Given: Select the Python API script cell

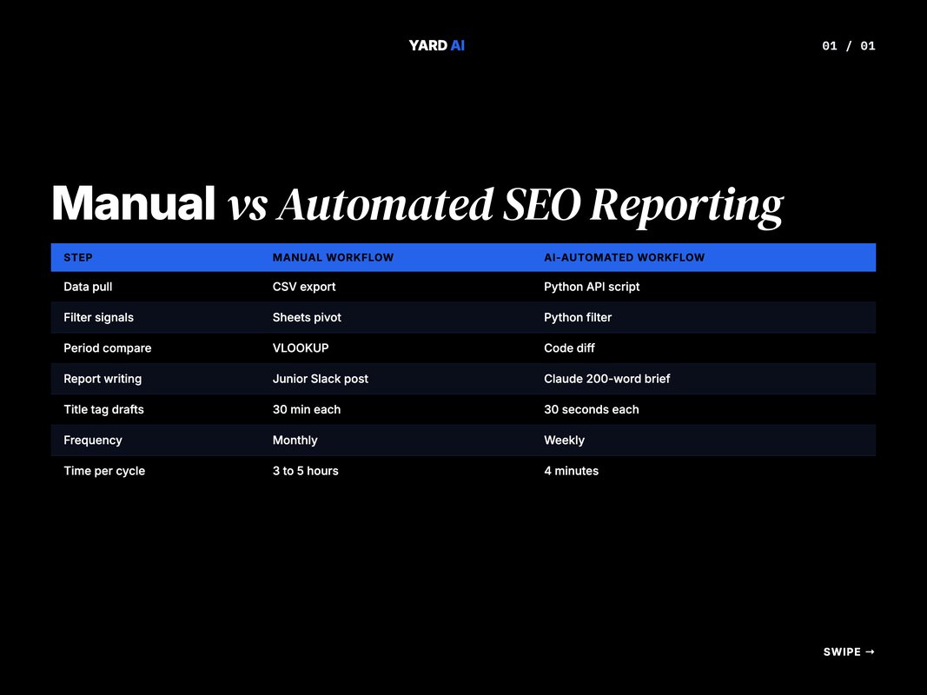Looking at the screenshot, I should (x=592, y=287).
